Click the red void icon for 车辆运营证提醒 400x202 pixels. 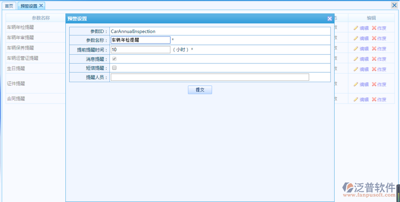[374, 59]
